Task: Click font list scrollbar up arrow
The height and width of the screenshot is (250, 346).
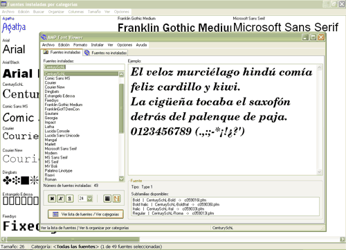Action: click(x=121, y=74)
